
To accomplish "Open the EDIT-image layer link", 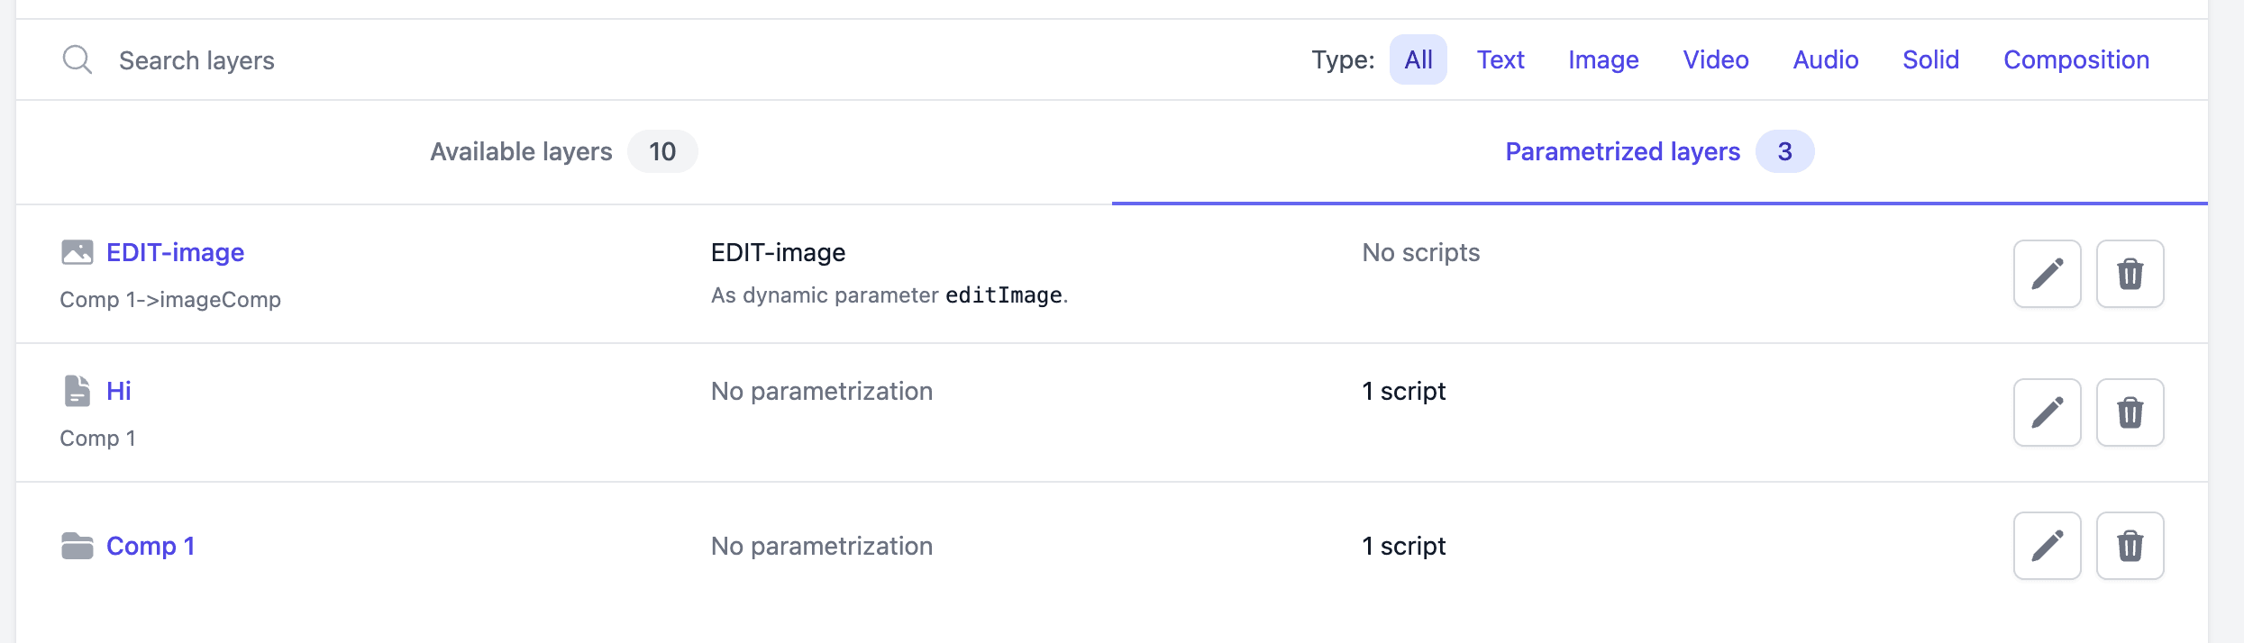I will coord(175,252).
